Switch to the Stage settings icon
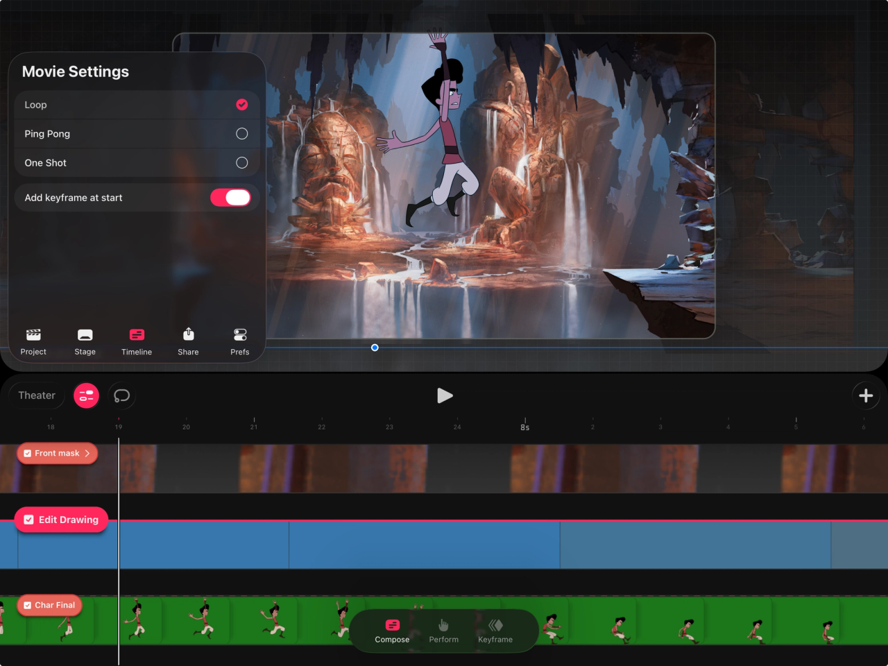Screen dimensions: 888x666 click(85, 340)
